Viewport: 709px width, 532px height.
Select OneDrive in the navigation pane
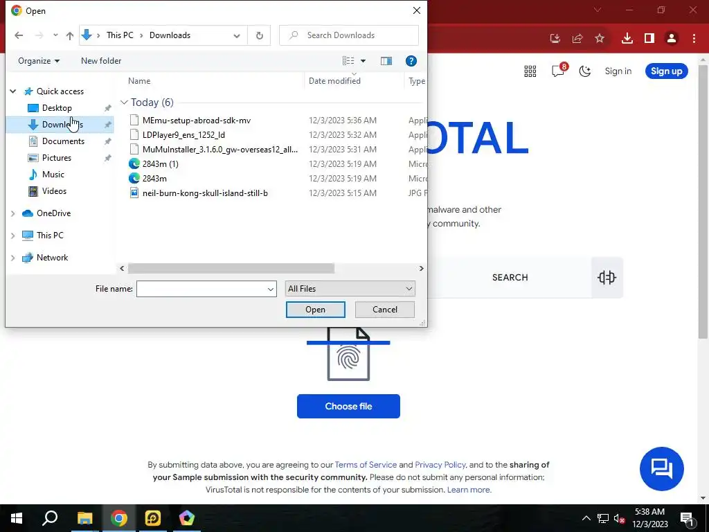coord(53,213)
